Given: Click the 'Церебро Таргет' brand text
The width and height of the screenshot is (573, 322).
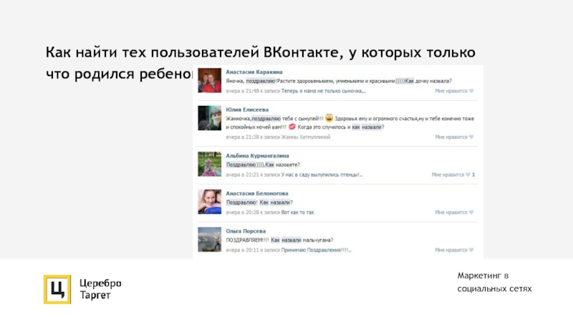Looking at the screenshot, I should [x=100, y=289].
